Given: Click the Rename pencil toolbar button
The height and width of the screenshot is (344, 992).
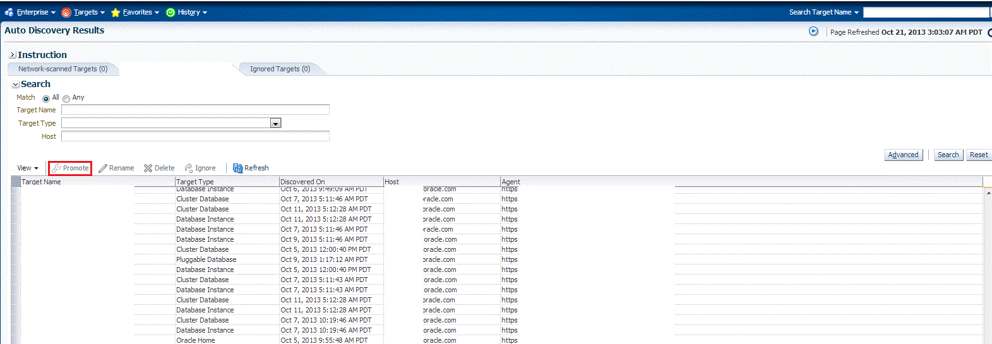Looking at the screenshot, I should point(116,168).
